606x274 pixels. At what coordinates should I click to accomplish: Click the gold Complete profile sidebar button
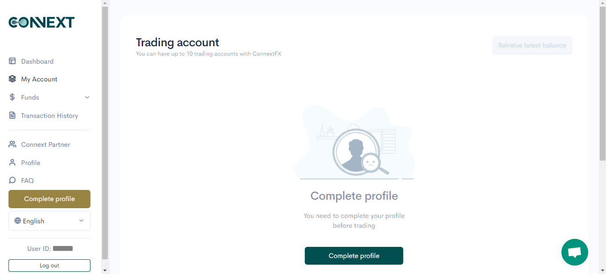pos(49,199)
